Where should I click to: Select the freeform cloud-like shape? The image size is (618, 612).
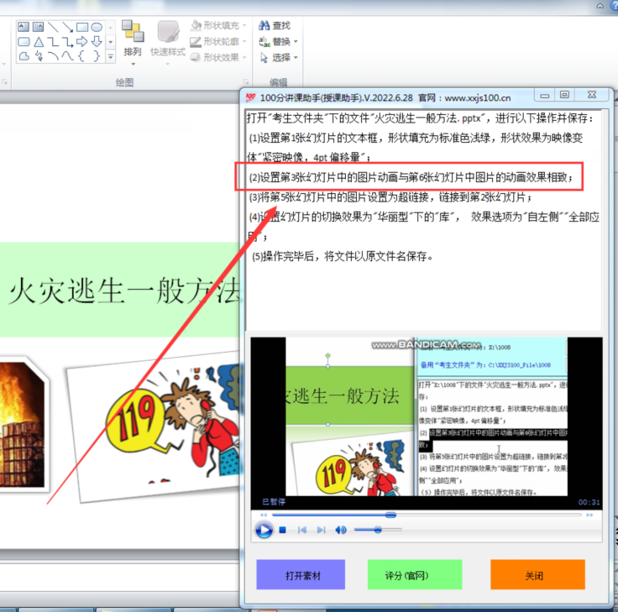tap(24, 56)
